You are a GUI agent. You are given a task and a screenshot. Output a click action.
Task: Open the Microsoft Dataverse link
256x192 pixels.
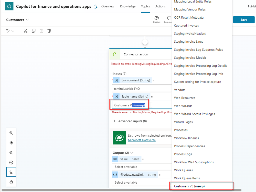coord(142,140)
